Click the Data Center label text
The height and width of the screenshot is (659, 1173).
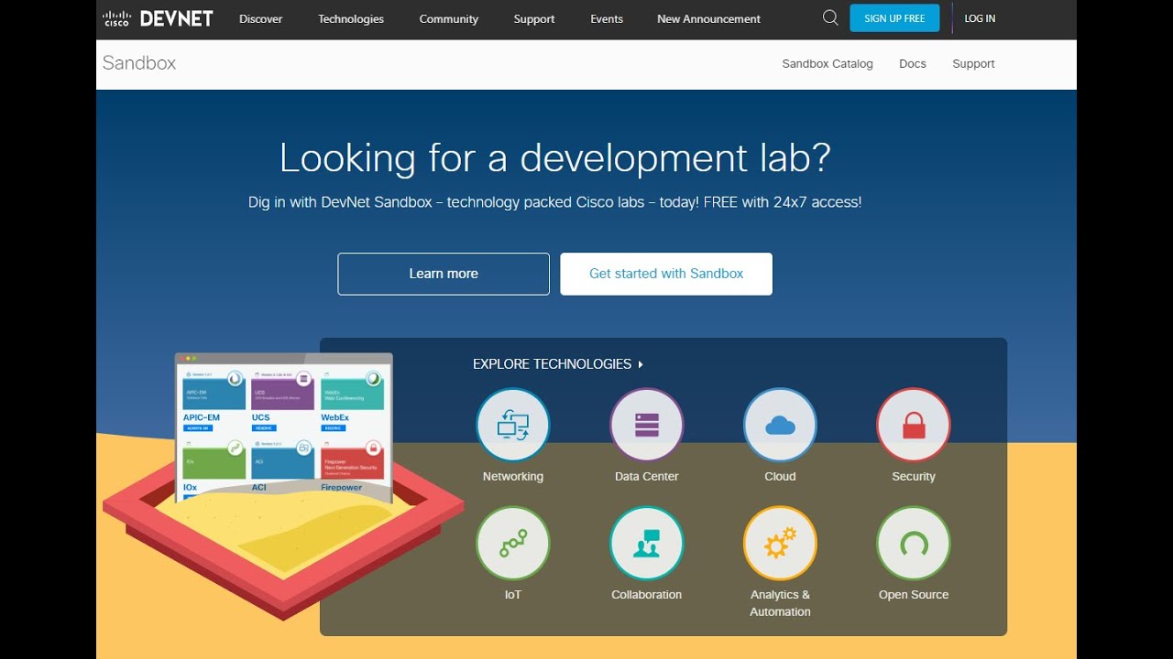647,477
